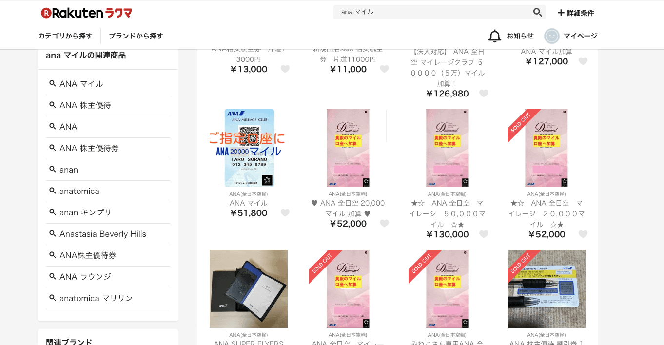Favorite the ¥130,000 ANA mileage listing
This screenshot has width=664, height=345.
[483, 234]
